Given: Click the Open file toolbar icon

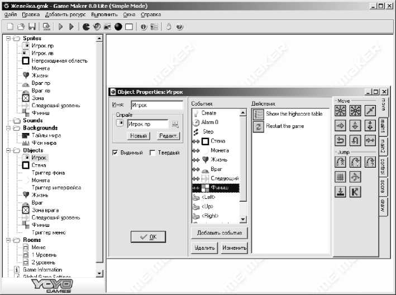Looking at the screenshot, I should click(21, 26).
